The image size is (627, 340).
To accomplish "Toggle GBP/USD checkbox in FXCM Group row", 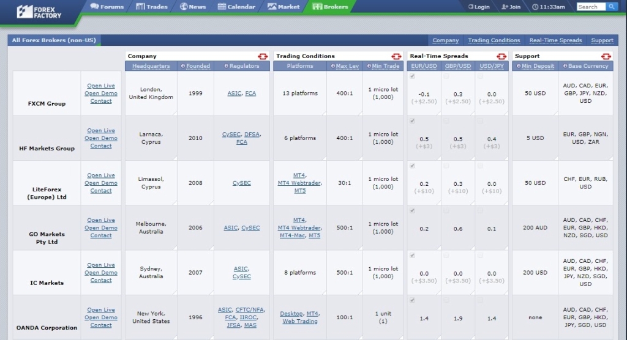I will pos(446,76).
